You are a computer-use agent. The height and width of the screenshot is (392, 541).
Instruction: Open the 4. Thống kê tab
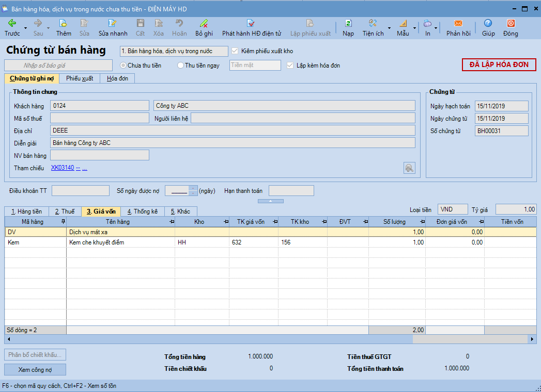pyautogui.click(x=143, y=211)
